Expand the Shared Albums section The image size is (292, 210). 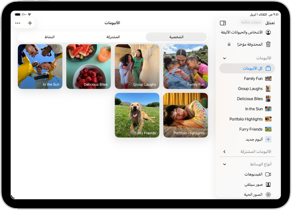pyautogui.click(x=224, y=152)
